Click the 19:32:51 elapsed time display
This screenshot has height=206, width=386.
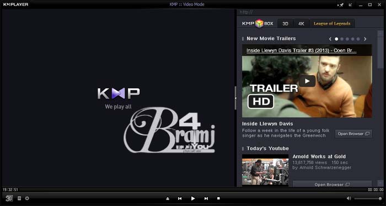coord(10,190)
